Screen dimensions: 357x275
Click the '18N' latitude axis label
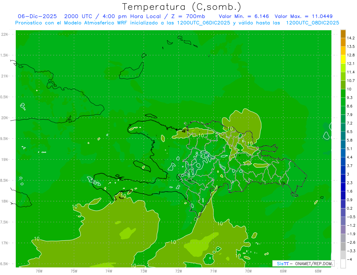pos(5,201)
